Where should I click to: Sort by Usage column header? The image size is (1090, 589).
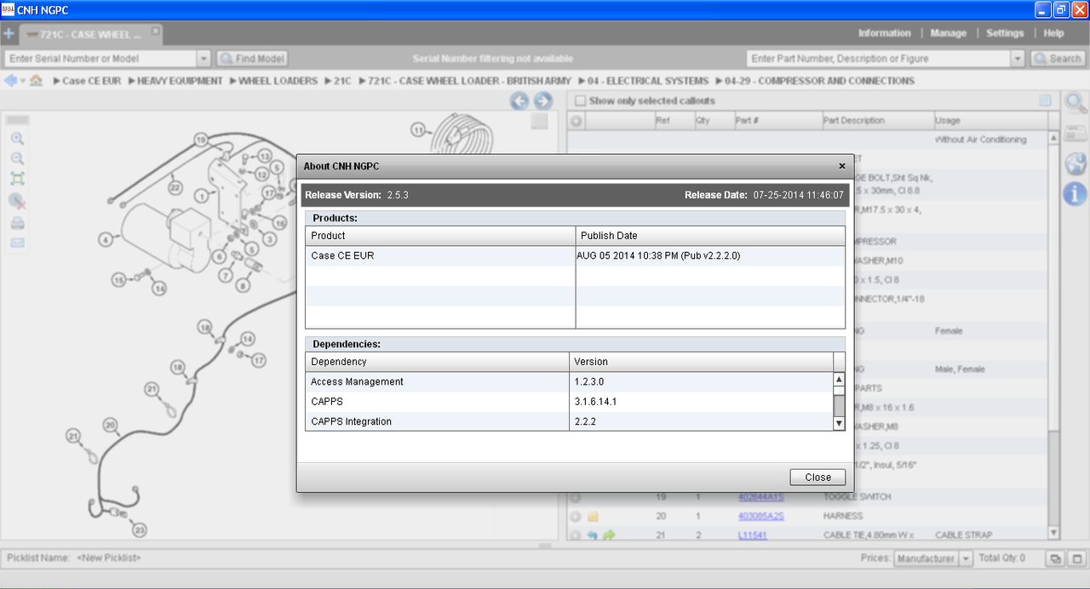point(990,121)
